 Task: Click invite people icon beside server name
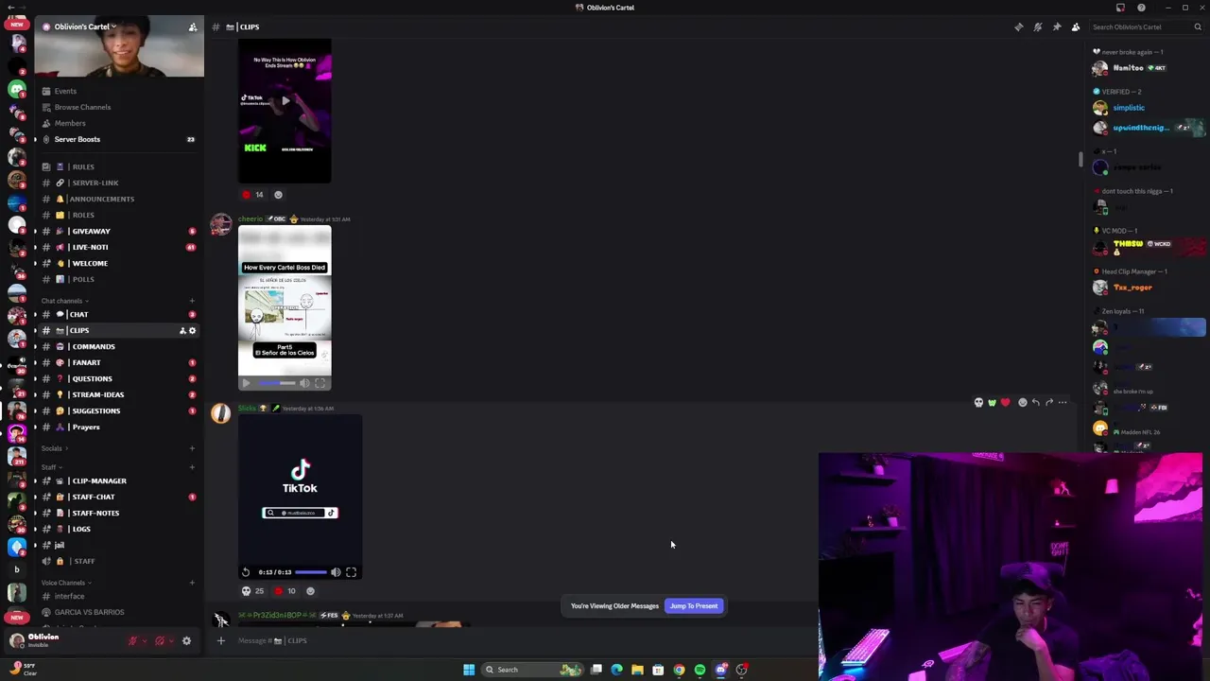click(x=193, y=26)
